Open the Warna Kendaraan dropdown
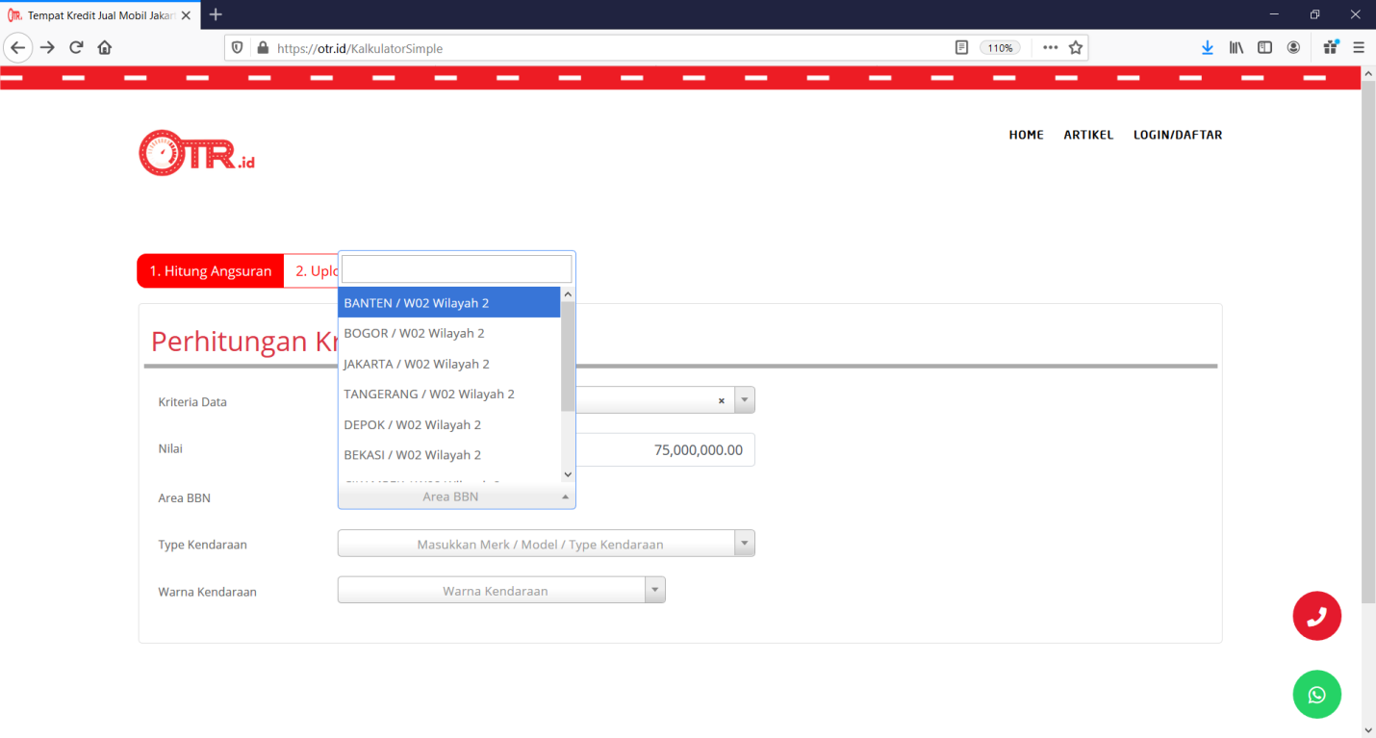The height and width of the screenshot is (738, 1376). coord(501,590)
